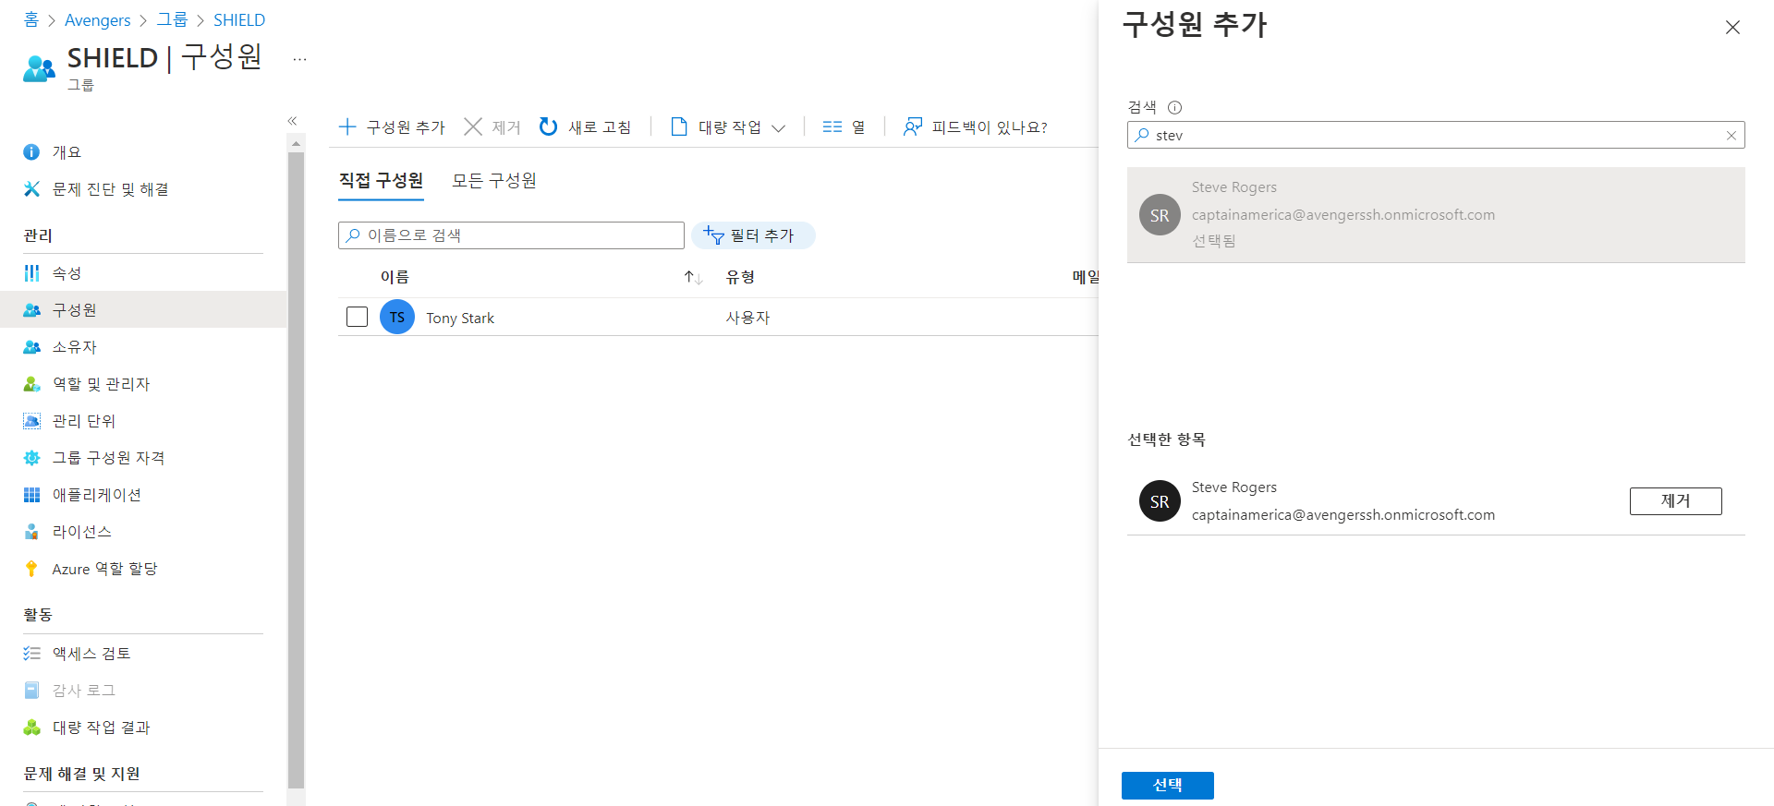Click the blue 선택 button

(x=1168, y=786)
